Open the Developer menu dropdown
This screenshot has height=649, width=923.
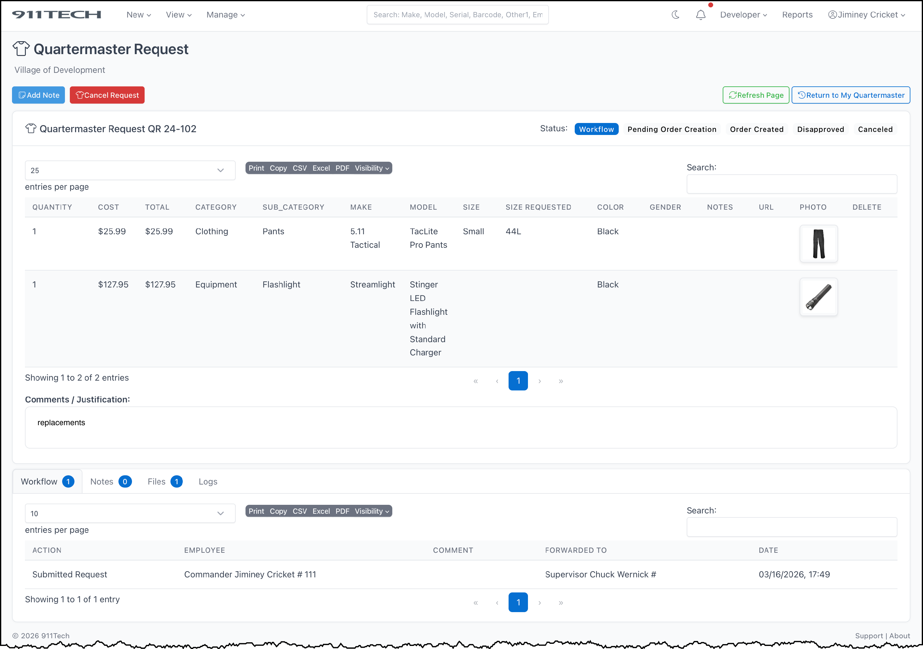(x=743, y=15)
